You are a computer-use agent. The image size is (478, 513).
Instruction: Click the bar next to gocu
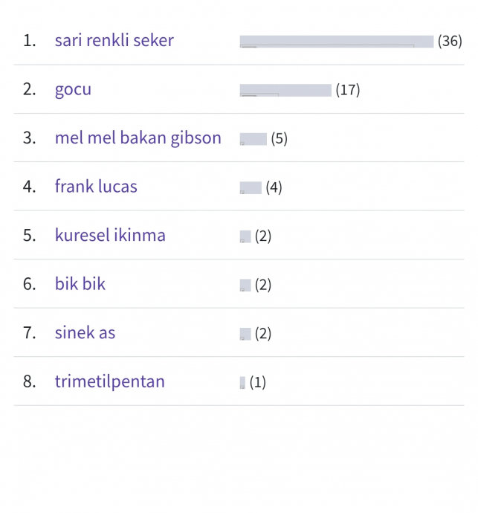[x=285, y=90]
